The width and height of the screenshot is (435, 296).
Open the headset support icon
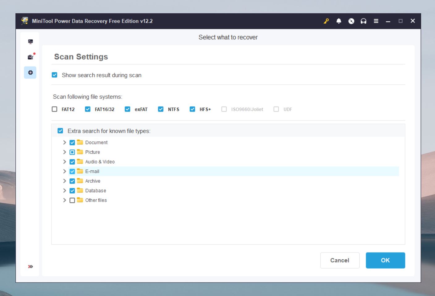pyautogui.click(x=364, y=21)
